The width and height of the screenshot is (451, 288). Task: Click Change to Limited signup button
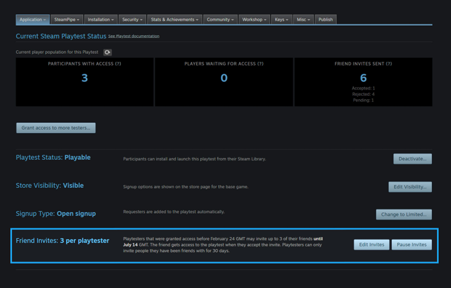(403, 214)
